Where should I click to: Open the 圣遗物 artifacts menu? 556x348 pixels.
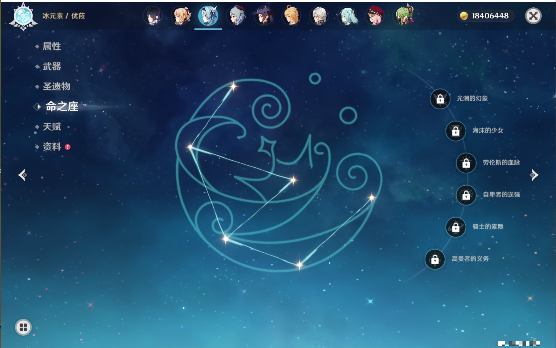click(x=56, y=87)
